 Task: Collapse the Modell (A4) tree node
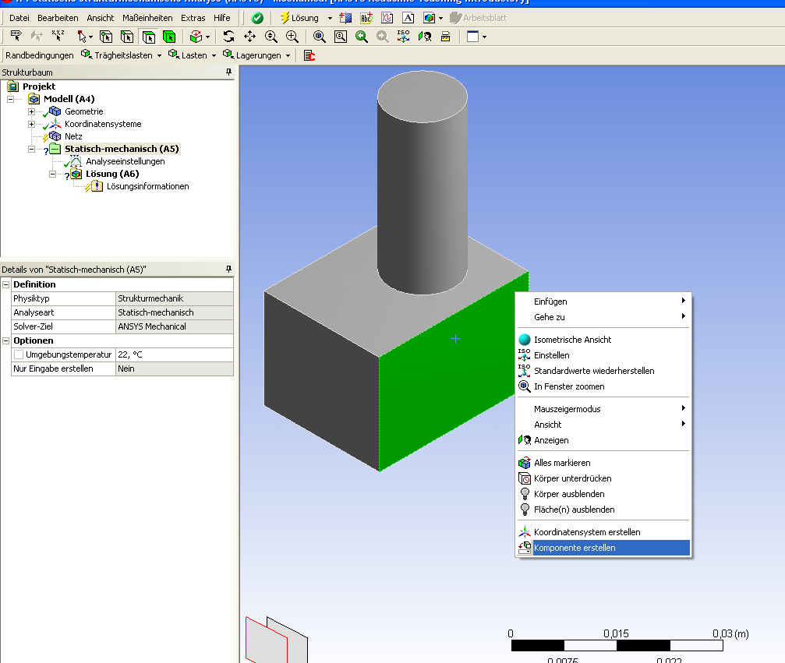[10, 99]
